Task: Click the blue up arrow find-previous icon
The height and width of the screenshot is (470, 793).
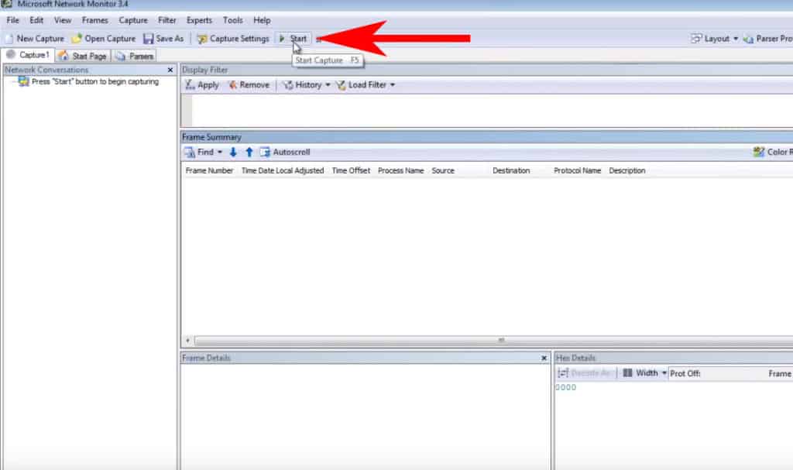Action: point(249,152)
